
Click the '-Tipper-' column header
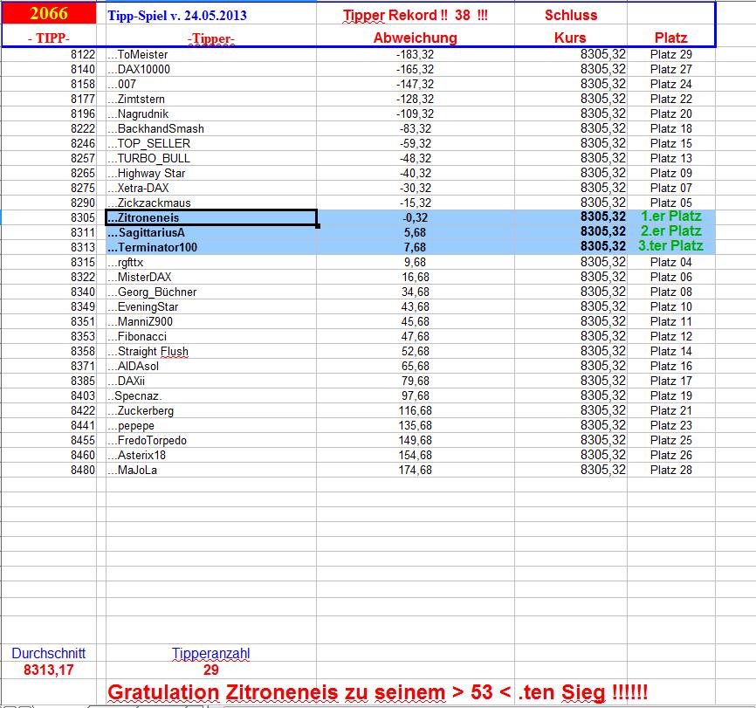pyautogui.click(x=211, y=38)
